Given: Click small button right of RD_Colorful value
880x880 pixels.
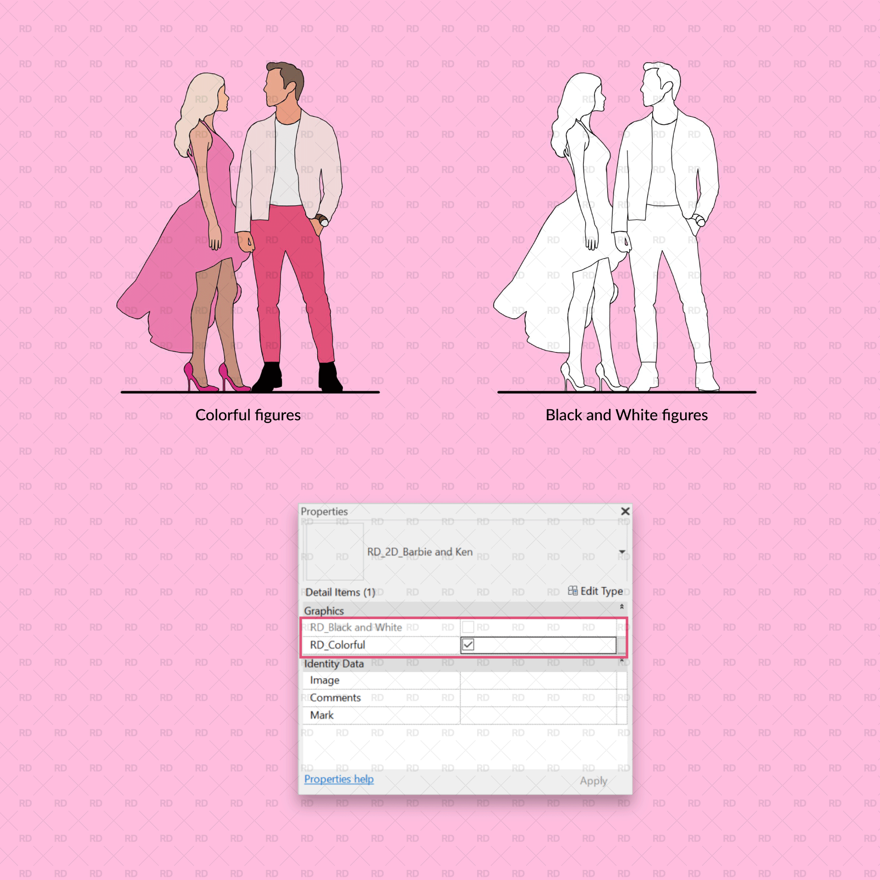Looking at the screenshot, I should pyautogui.click(x=621, y=645).
